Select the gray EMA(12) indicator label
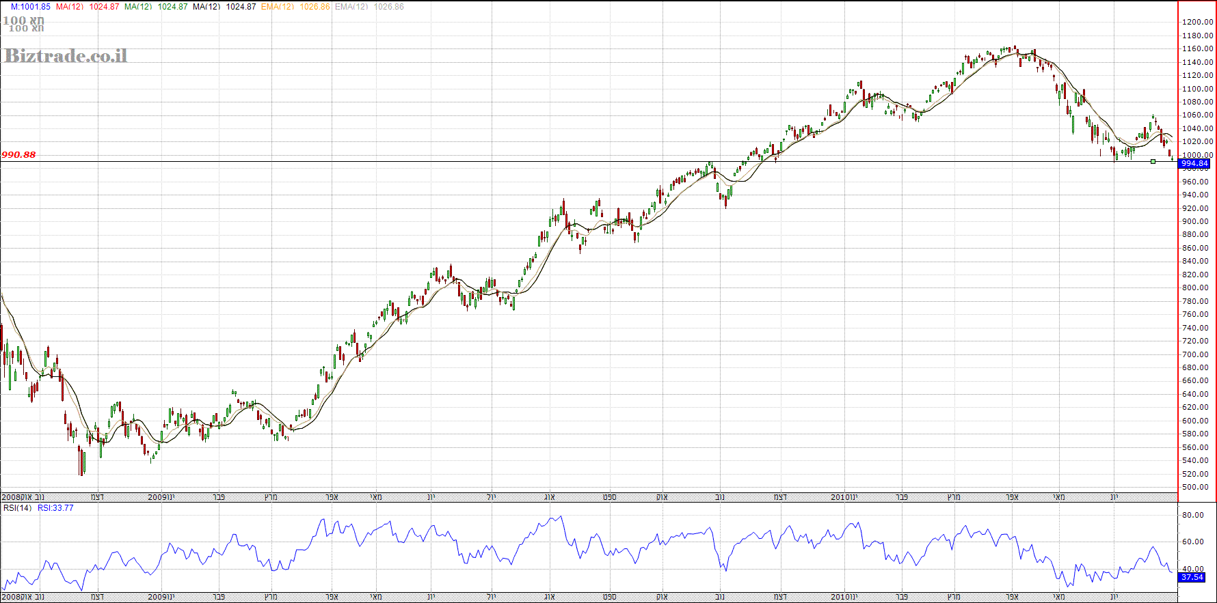1217x603 pixels. pos(351,7)
